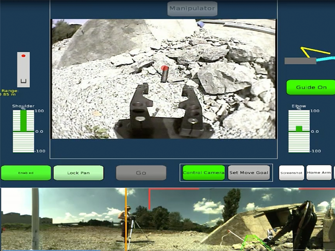
Task: Click the green marker on the Elbow slider
Action: click(299, 128)
